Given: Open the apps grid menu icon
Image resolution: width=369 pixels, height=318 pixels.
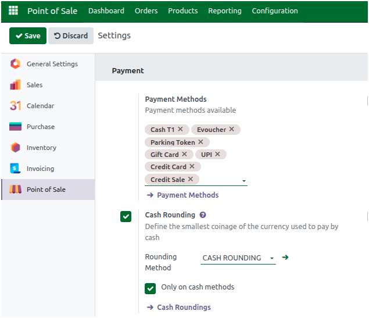Looking at the screenshot, I should [x=13, y=10].
